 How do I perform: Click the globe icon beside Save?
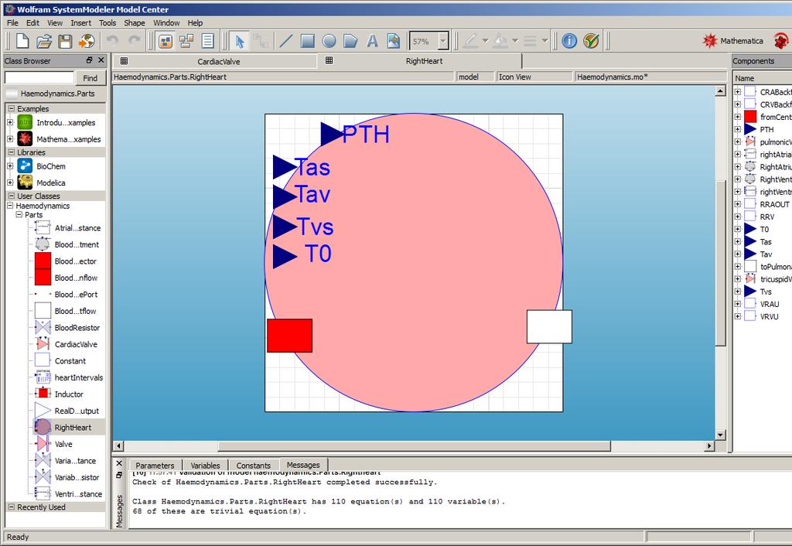[x=87, y=41]
